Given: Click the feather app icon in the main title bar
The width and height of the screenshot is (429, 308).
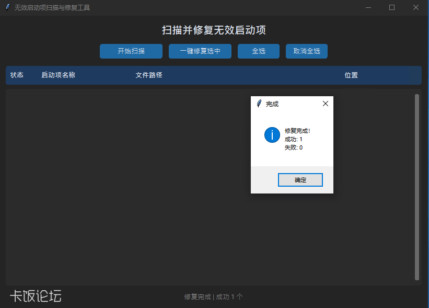Looking at the screenshot, I should point(8,7).
